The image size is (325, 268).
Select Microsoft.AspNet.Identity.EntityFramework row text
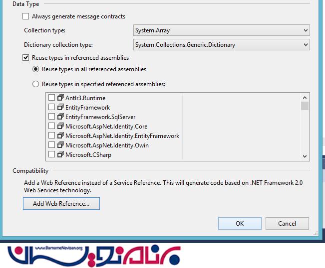coord(122,136)
